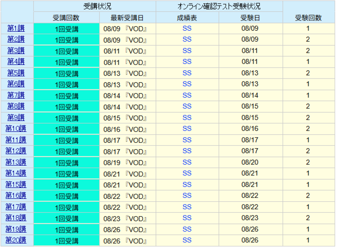Click the 成績表 column header
The height and width of the screenshot is (249, 342).
[x=187, y=17]
